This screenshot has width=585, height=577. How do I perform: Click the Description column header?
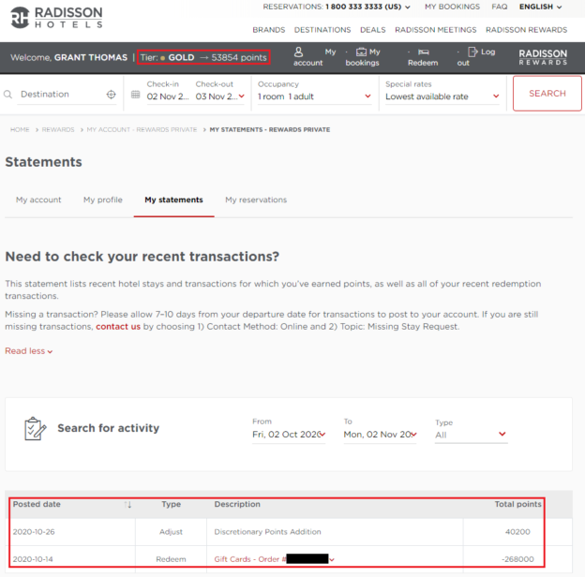click(237, 504)
